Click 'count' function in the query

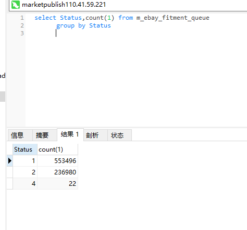[94, 18]
